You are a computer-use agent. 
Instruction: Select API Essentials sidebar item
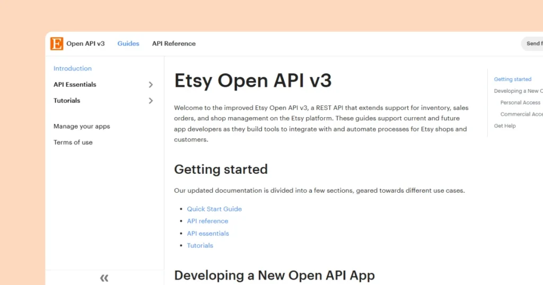click(75, 84)
